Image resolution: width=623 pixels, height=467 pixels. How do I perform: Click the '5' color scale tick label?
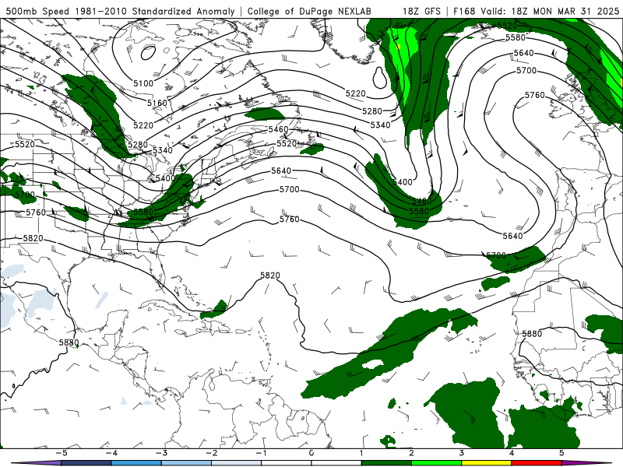561,453
